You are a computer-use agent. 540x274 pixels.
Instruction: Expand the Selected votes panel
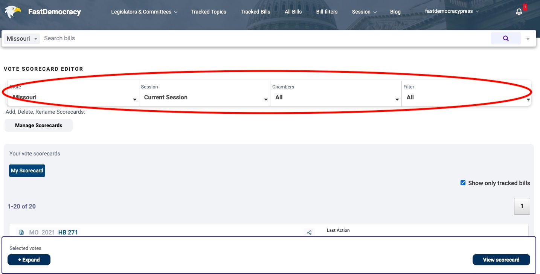29,260
